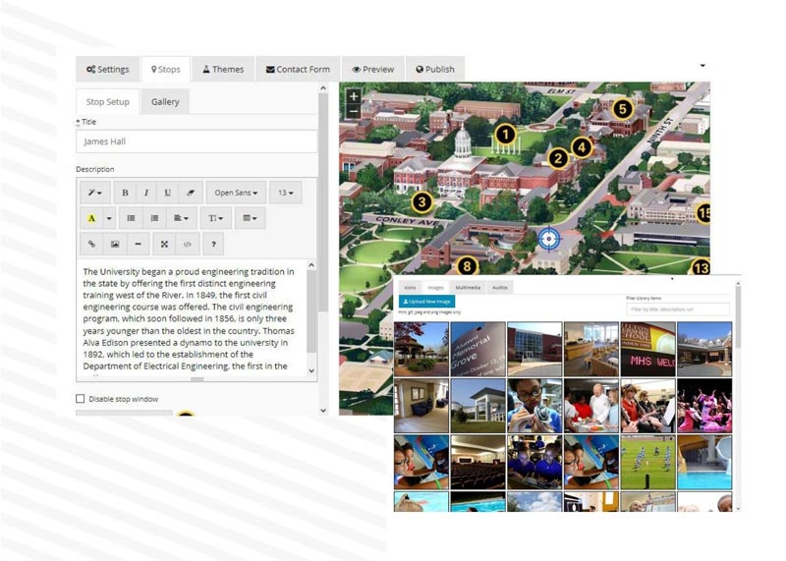
Task: Open the Icons tab in media library
Action: (410, 287)
